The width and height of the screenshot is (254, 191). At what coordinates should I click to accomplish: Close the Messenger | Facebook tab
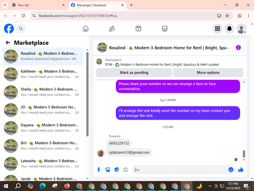tap(122, 5)
